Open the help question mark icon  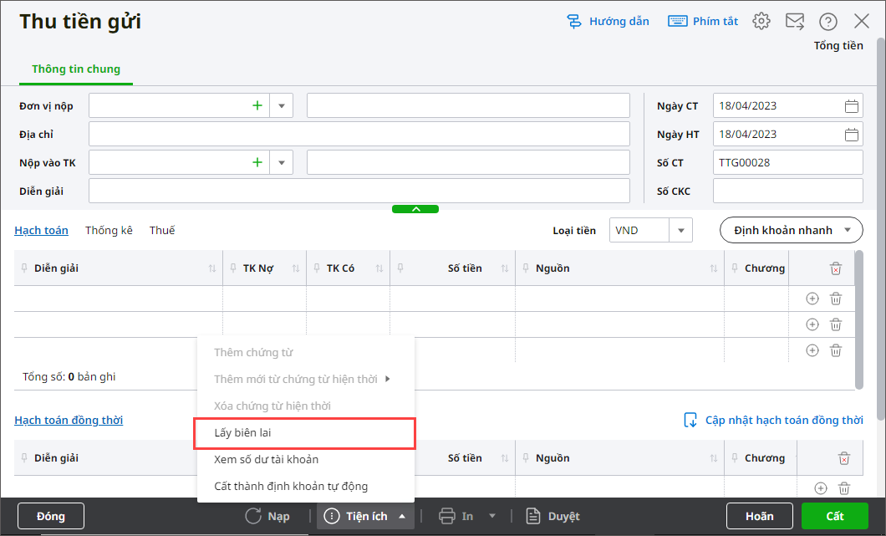[x=827, y=22]
